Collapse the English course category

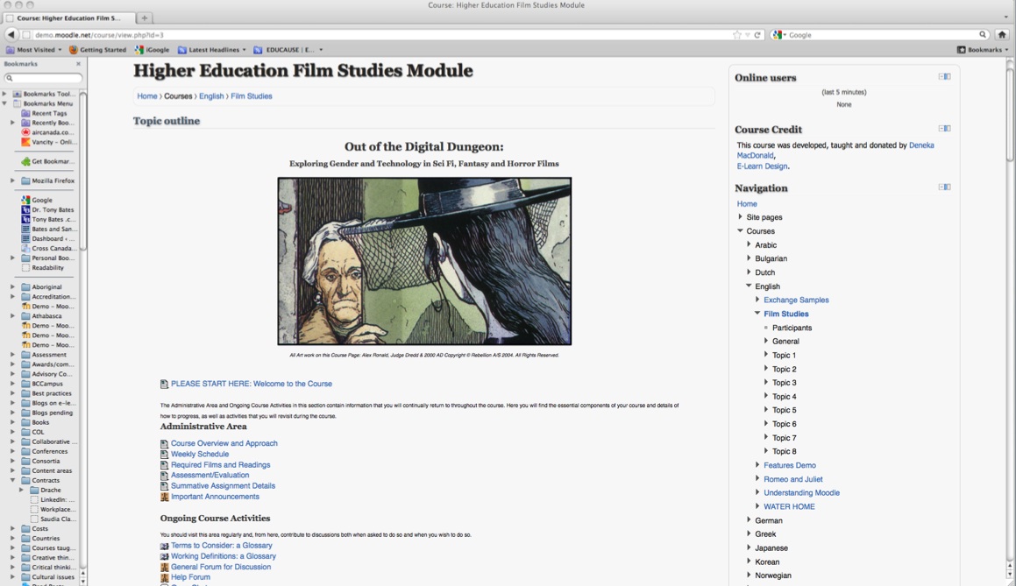[749, 286]
